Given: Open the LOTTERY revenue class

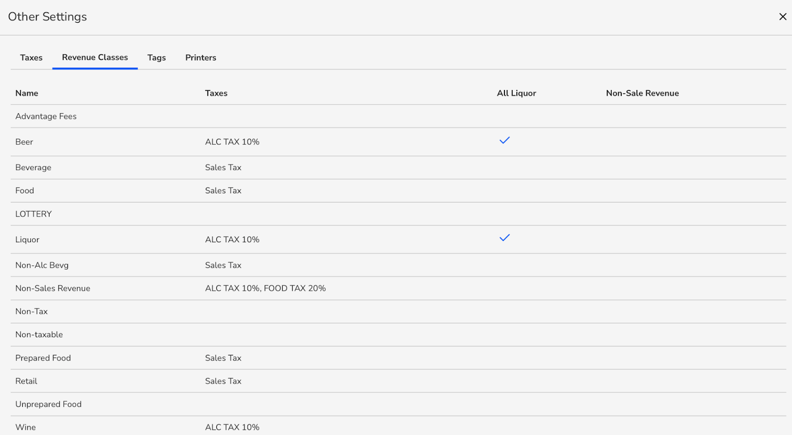Looking at the screenshot, I should pyautogui.click(x=33, y=214).
